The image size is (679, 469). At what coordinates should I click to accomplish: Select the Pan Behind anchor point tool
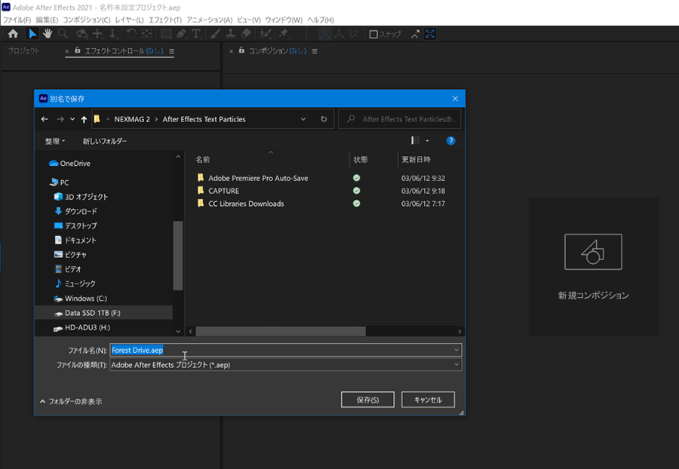147,34
